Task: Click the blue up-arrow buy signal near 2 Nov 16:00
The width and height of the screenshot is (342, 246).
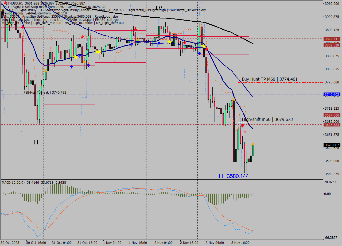Action: pos(199,53)
